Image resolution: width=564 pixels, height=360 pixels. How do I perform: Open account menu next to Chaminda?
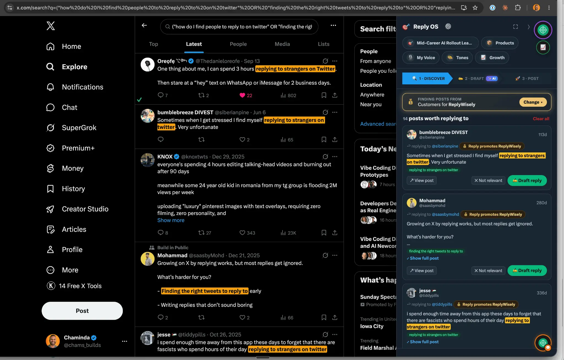pos(124,341)
